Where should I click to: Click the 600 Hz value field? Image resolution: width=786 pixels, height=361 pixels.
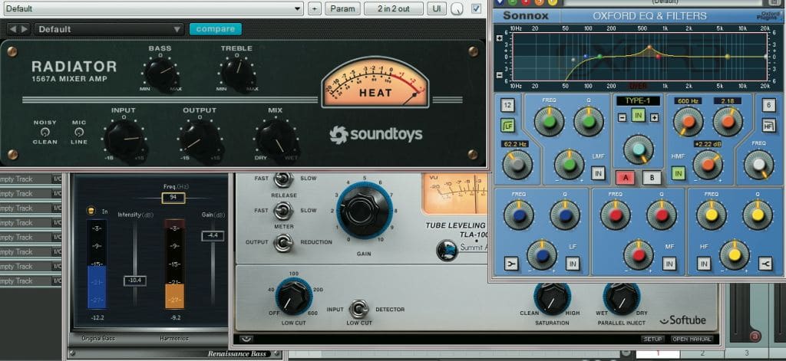point(688,100)
